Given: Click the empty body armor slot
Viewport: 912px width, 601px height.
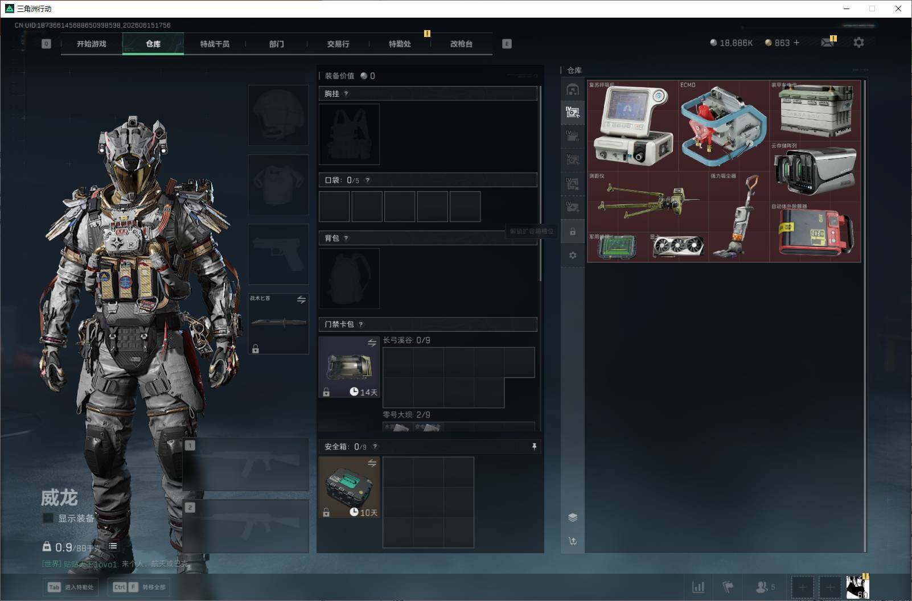Looking at the screenshot, I should click(278, 184).
